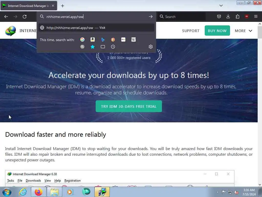Click the muted volume tray icon

pyautogui.click(x=236, y=192)
